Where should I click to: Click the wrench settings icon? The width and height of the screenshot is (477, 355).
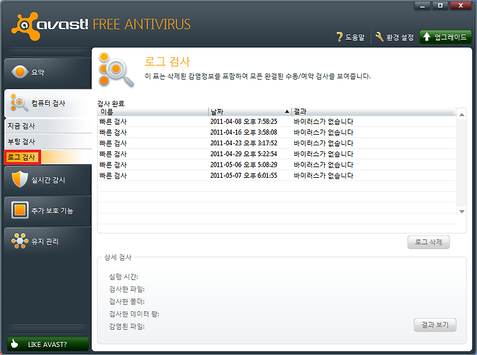[380, 37]
